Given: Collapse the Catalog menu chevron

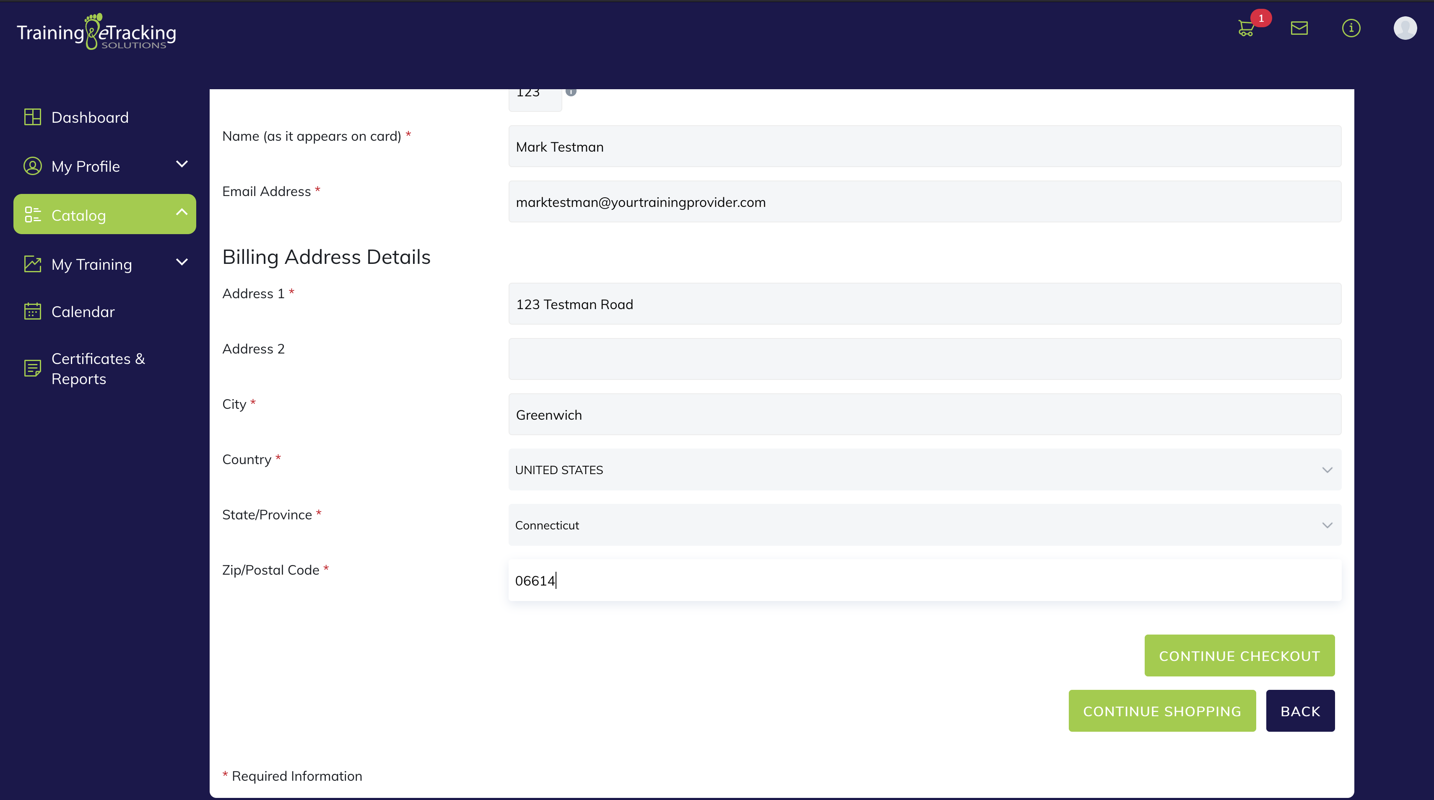Looking at the screenshot, I should (182, 212).
